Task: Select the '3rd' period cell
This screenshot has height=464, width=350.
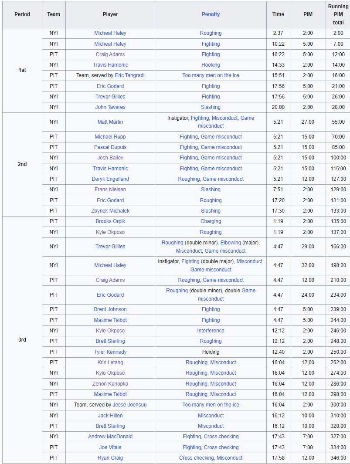Action: pyautogui.click(x=22, y=340)
